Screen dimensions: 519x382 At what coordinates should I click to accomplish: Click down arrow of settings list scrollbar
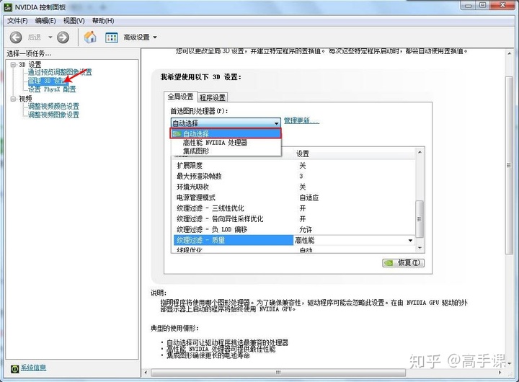(x=420, y=248)
